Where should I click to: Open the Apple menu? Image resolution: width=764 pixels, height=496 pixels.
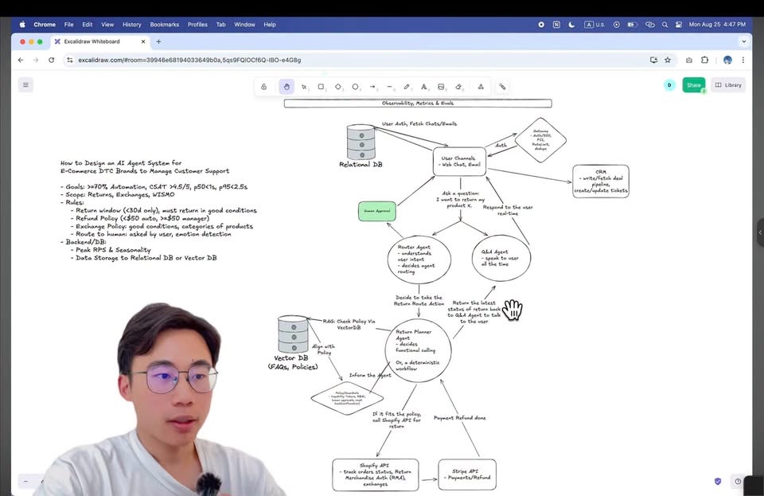point(22,25)
